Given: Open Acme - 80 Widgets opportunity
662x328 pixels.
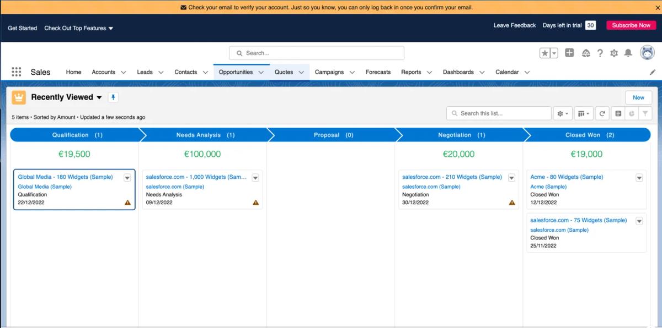Looking at the screenshot, I should click(x=567, y=177).
